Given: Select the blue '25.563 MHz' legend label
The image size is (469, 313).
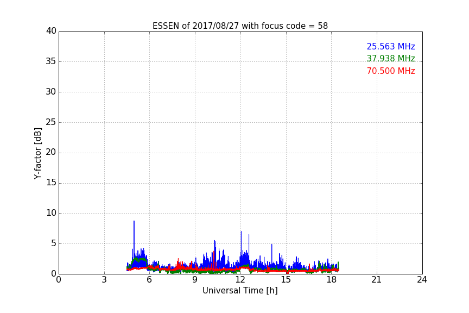Looking at the screenshot, I should point(391,46).
